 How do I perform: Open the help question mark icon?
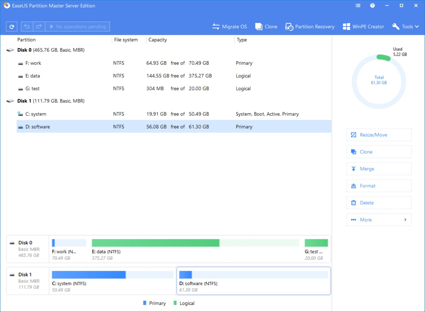[373, 6]
